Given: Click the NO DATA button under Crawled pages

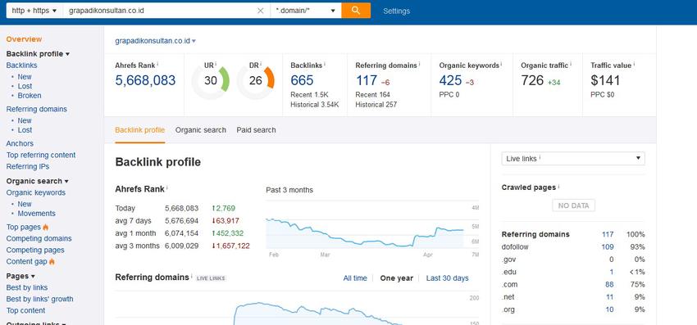Looking at the screenshot, I should [573, 205].
